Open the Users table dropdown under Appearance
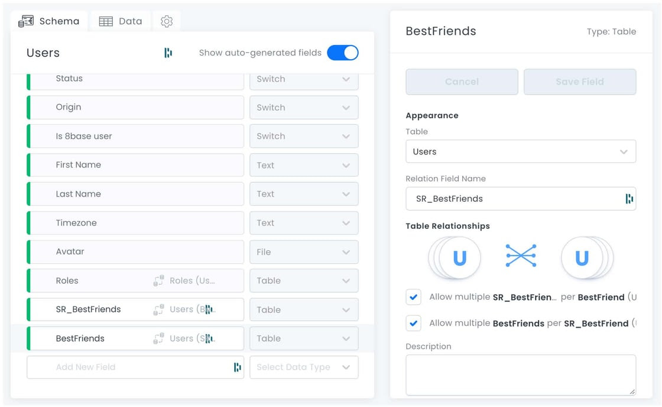The height and width of the screenshot is (407, 662). pyautogui.click(x=521, y=151)
